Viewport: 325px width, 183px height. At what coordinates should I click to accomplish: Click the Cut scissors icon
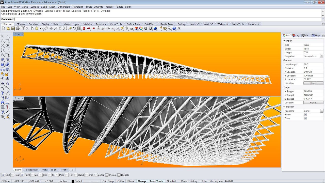[27, 28]
